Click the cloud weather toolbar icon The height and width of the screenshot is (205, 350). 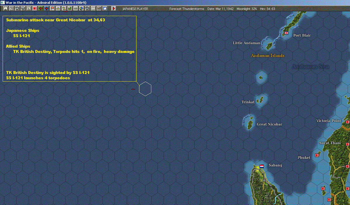click(105, 8)
